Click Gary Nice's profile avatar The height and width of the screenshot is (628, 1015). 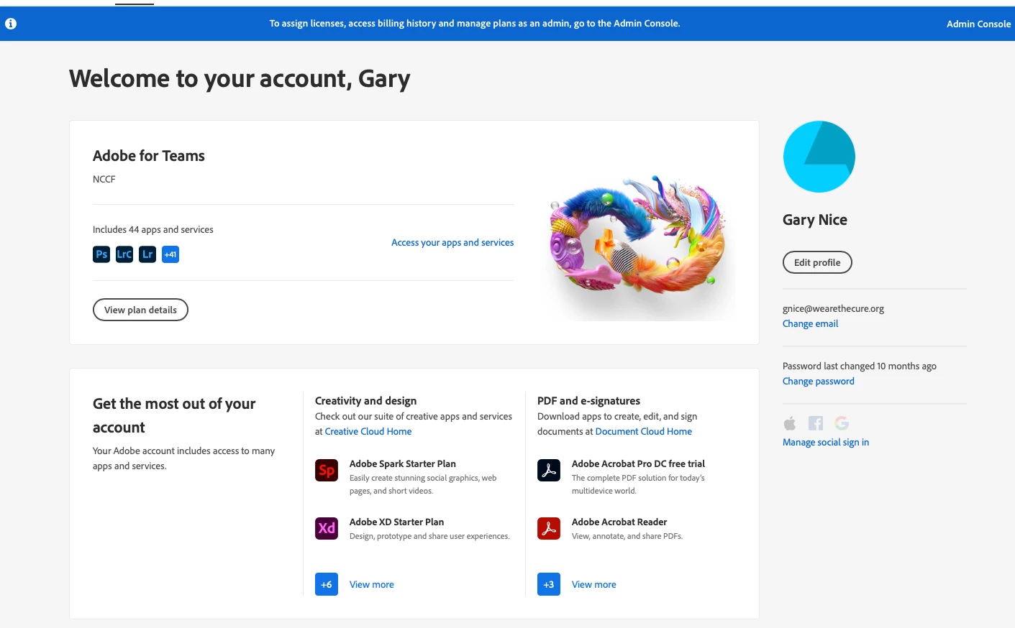tap(819, 157)
